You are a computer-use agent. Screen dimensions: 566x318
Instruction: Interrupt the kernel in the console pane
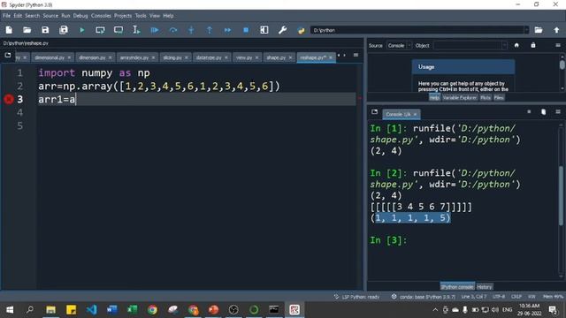[529, 112]
